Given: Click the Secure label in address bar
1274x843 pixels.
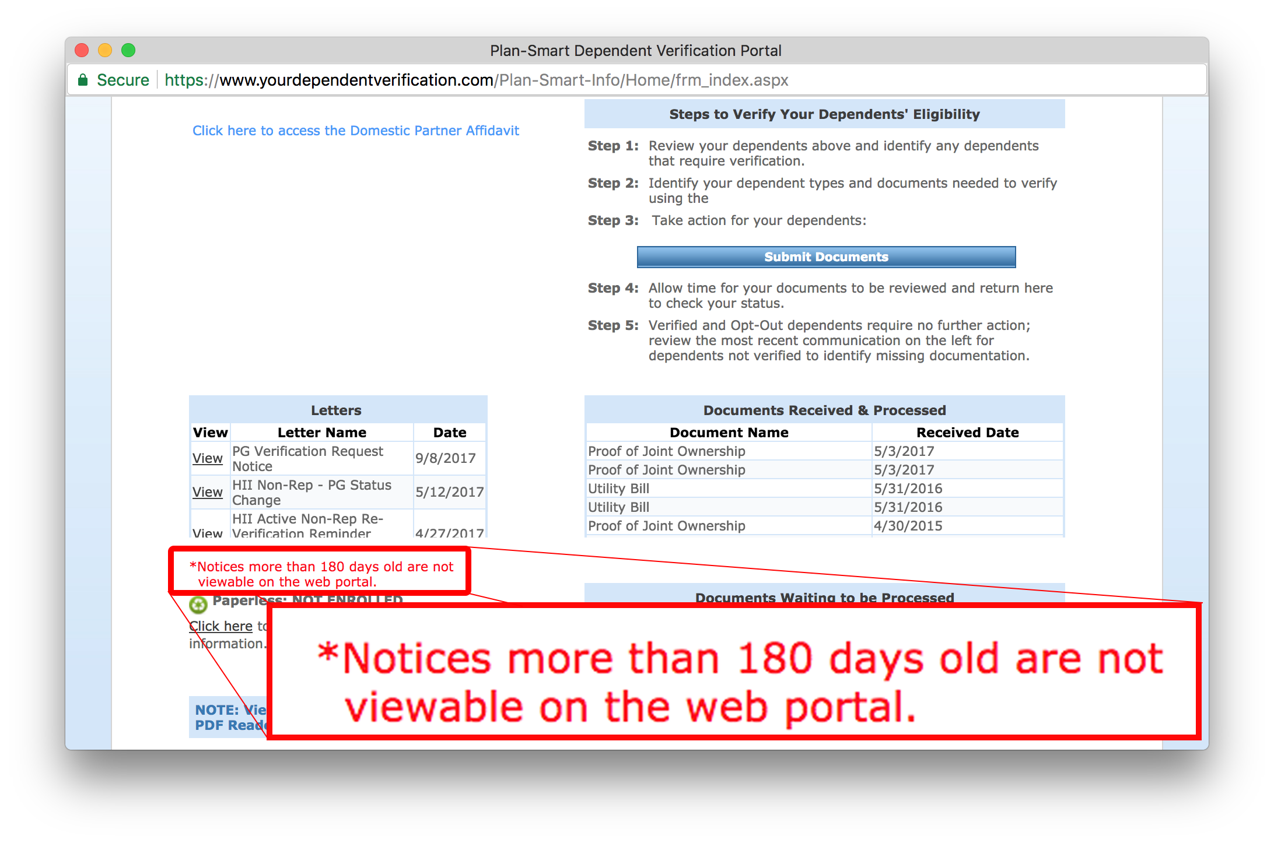Looking at the screenshot, I should tap(123, 80).
